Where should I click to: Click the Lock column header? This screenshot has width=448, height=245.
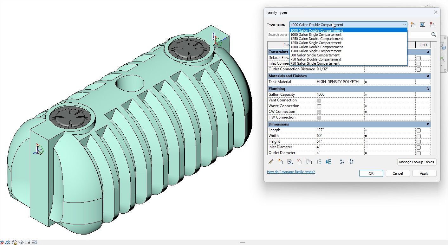tap(423, 45)
